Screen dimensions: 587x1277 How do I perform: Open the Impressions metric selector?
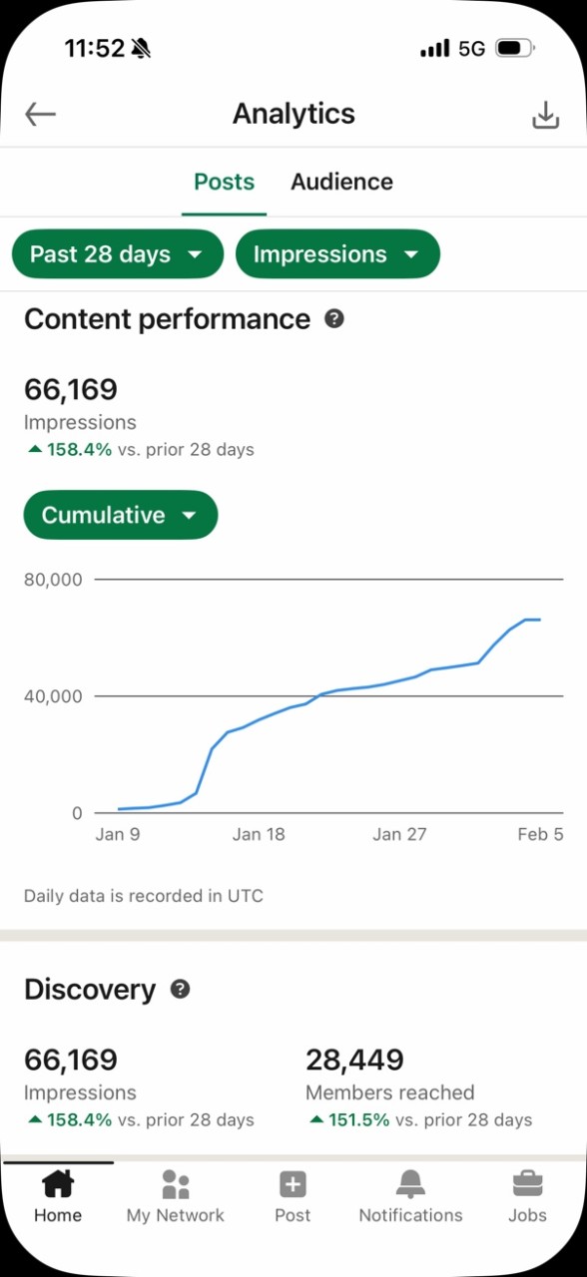point(337,253)
